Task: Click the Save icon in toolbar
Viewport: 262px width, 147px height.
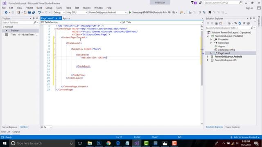Action: (x=29, y=13)
